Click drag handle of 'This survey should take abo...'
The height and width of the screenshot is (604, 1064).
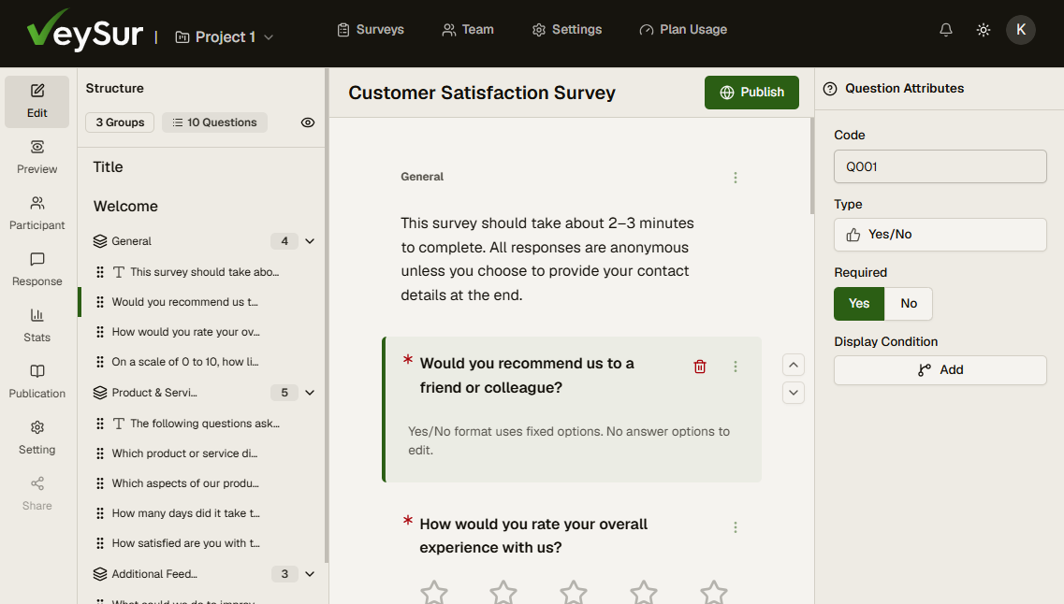tap(100, 272)
